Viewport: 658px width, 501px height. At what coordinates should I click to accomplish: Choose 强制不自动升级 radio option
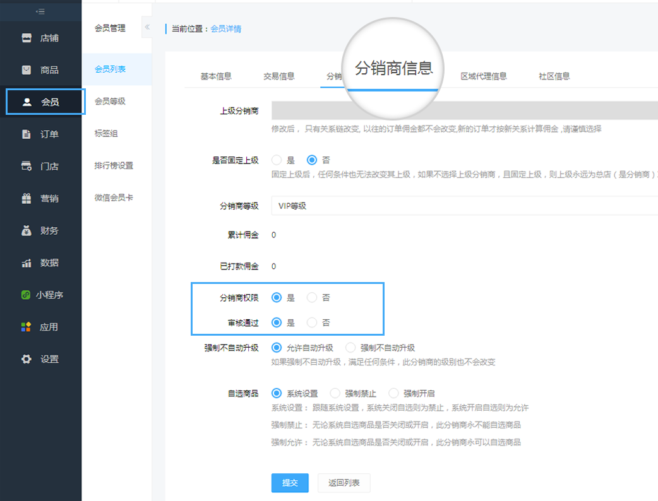coord(350,348)
